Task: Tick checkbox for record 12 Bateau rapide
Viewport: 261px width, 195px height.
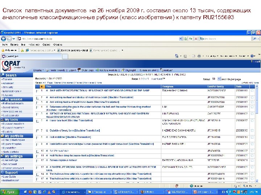Action: (37, 161)
